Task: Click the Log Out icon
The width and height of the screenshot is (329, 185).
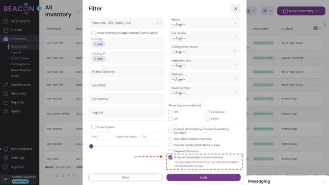Action: (6, 166)
